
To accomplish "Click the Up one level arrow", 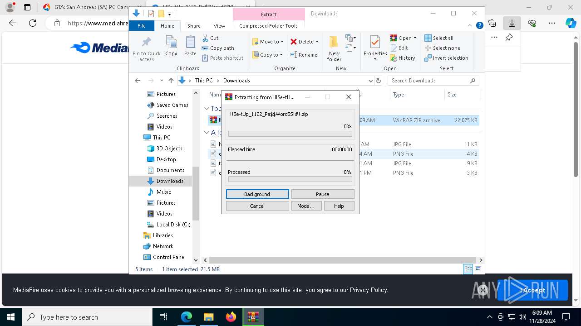I will pyautogui.click(x=171, y=81).
